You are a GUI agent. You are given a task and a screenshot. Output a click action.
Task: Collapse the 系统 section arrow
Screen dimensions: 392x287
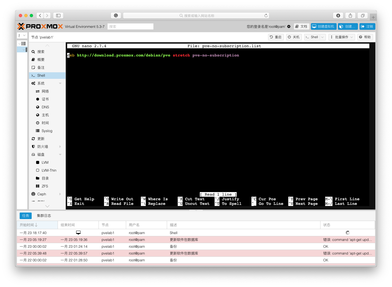coord(60,83)
